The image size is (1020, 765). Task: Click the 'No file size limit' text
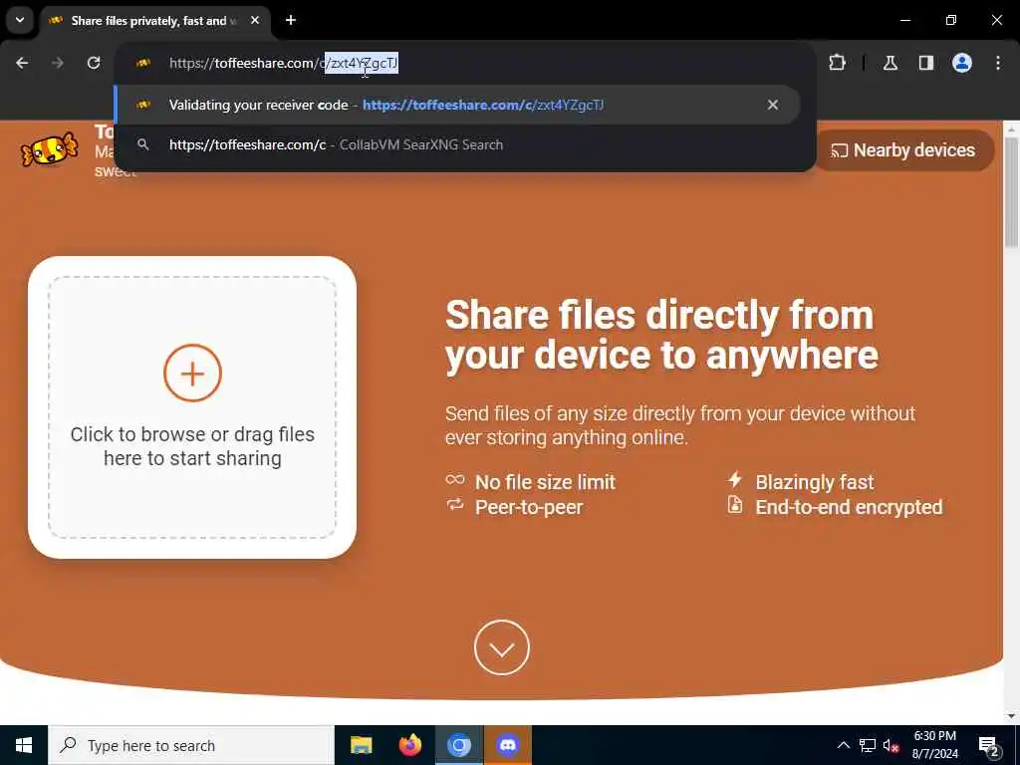click(x=545, y=482)
